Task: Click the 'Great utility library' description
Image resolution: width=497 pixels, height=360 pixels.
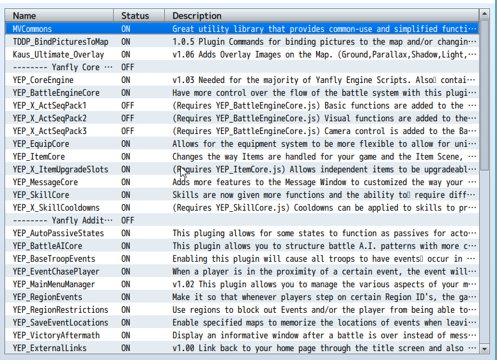Action: [x=325, y=29]
